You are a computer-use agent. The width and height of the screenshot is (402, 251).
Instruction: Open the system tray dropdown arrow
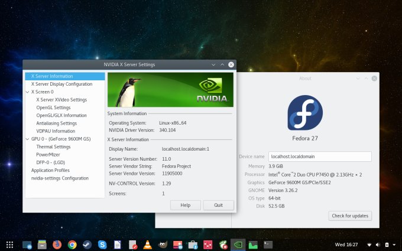click(x=394, y=244)
